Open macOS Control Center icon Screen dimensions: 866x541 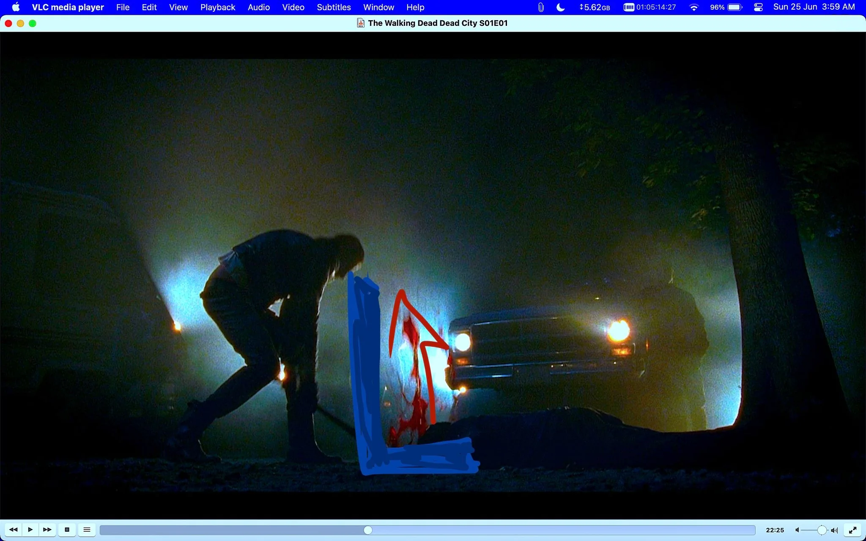[758, 7]
